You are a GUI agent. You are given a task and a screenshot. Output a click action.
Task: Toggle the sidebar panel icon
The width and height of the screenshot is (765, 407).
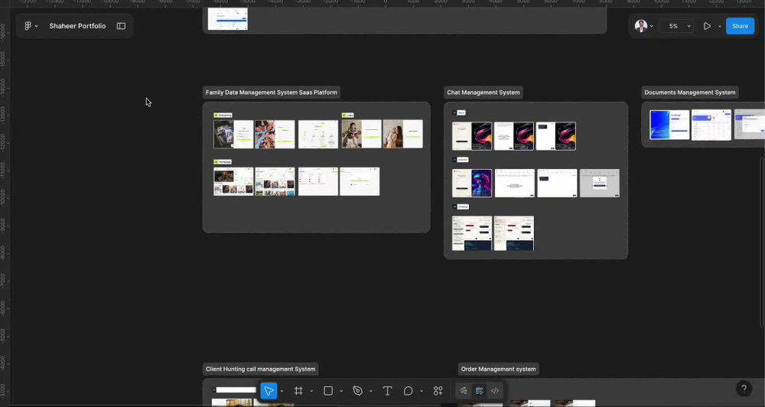tap(121, 26)
